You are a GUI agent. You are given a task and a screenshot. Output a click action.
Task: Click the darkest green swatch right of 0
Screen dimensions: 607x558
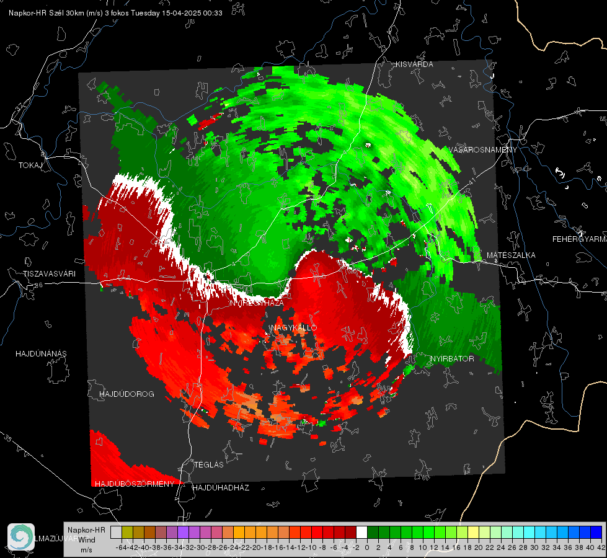(x=373, y=532)
